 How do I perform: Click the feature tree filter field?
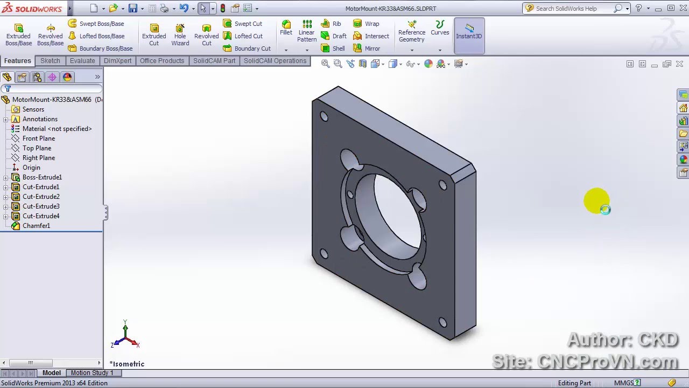click(52, 89)
